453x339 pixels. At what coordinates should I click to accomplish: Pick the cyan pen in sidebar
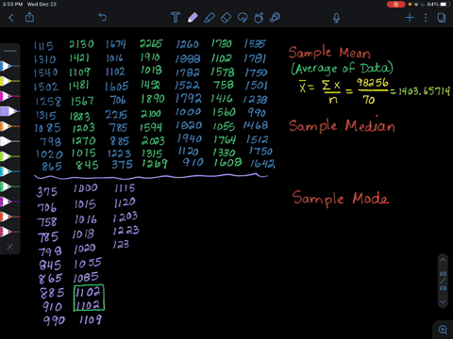tap(9, 171)
